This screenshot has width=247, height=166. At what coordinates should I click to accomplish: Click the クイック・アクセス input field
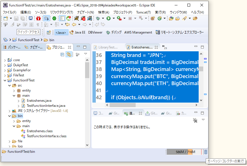pos(29,32)
